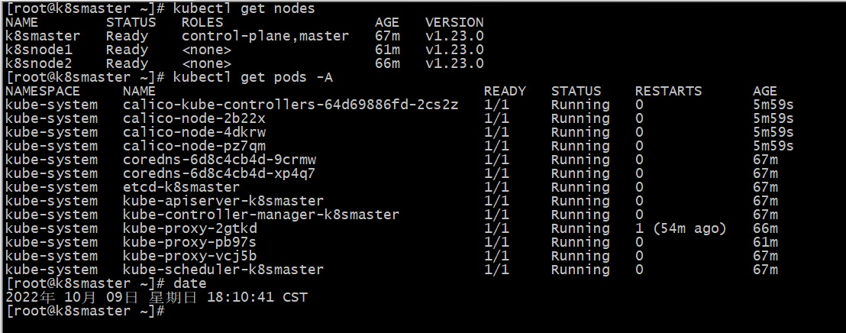Click the calico-node-4dkrw pod name
Screen dimensions: 846x333
click(x=194, y=132)
